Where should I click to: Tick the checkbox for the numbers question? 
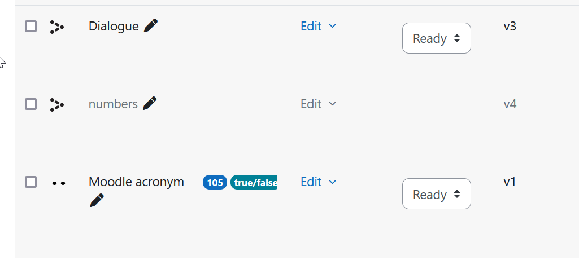pyautogui.click(x=31, y=104)
